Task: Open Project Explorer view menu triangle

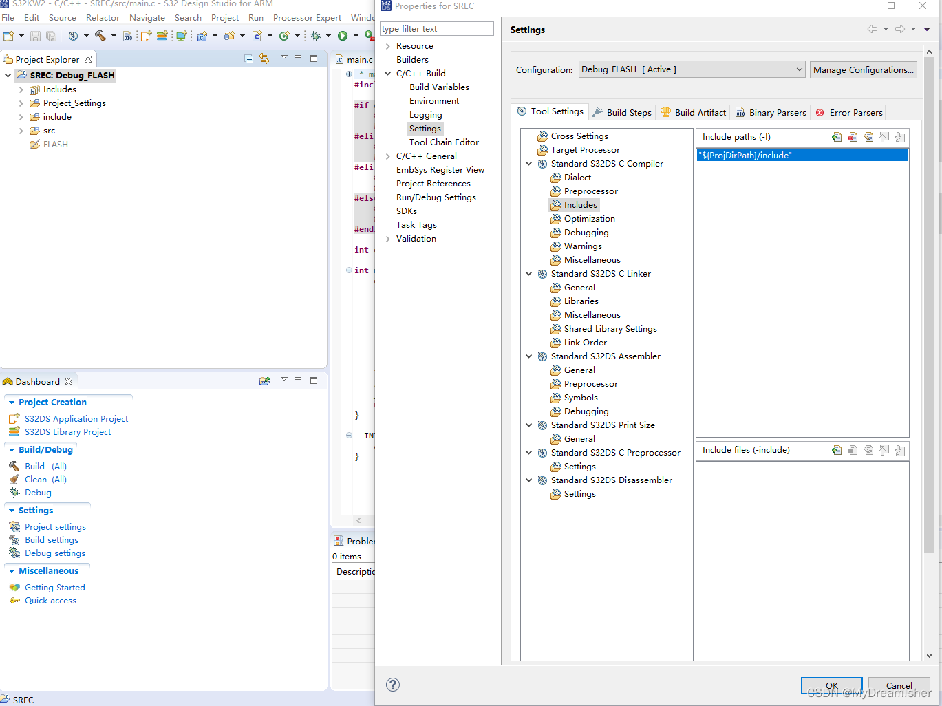Action: pyautogui.click(x=283, y=58)
